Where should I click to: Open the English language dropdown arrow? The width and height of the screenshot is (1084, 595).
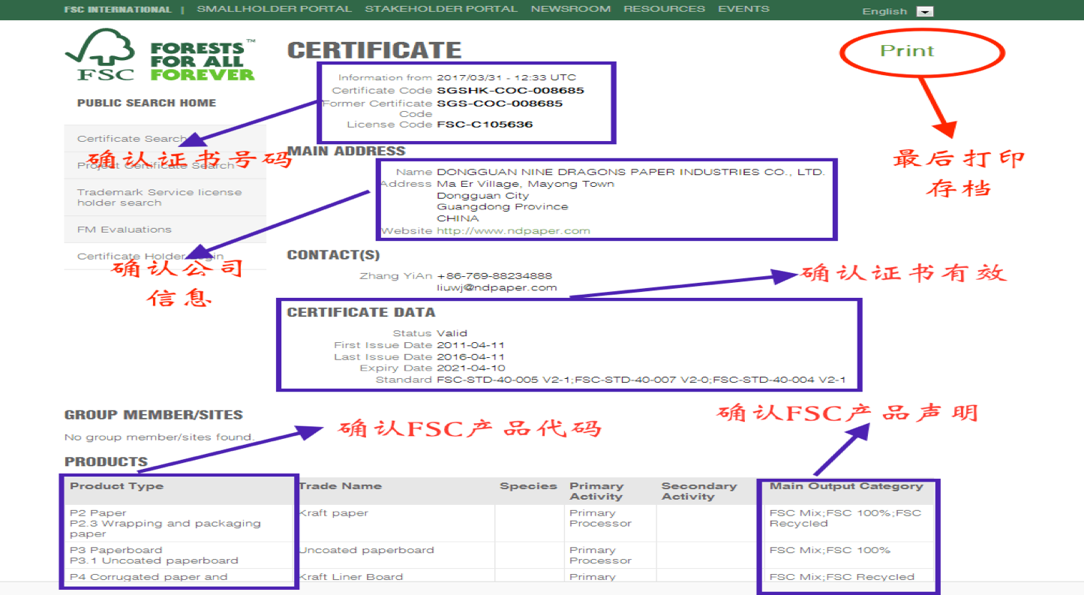(925, 12)
